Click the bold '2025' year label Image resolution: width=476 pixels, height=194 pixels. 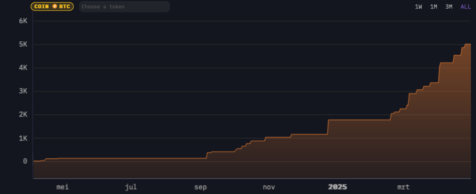pos(337,187)
